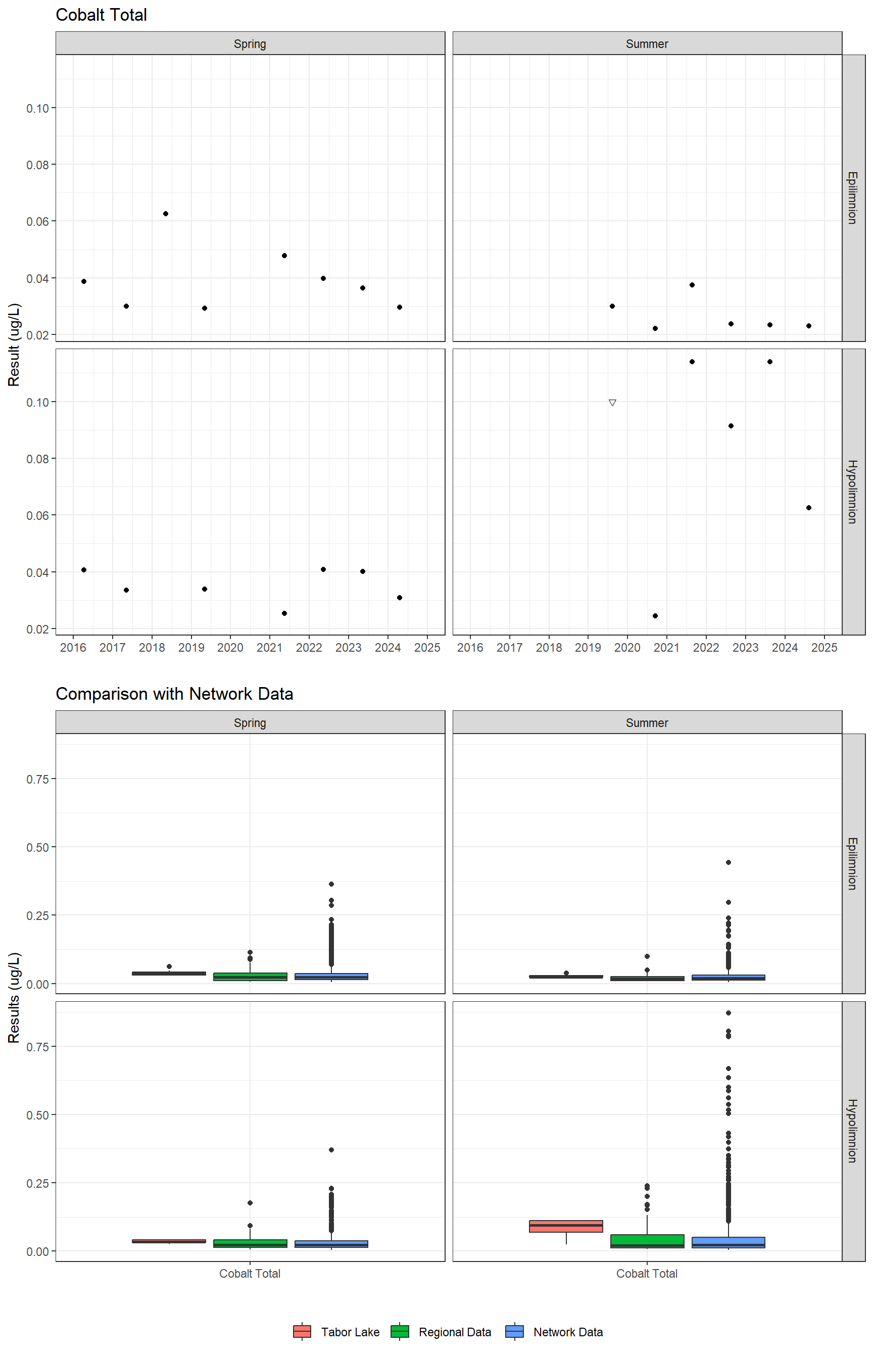Screen dimensions: 873x1358
Task: Click the green Regional box in Summer Hypolimnion comparison
Action: 647,1241
